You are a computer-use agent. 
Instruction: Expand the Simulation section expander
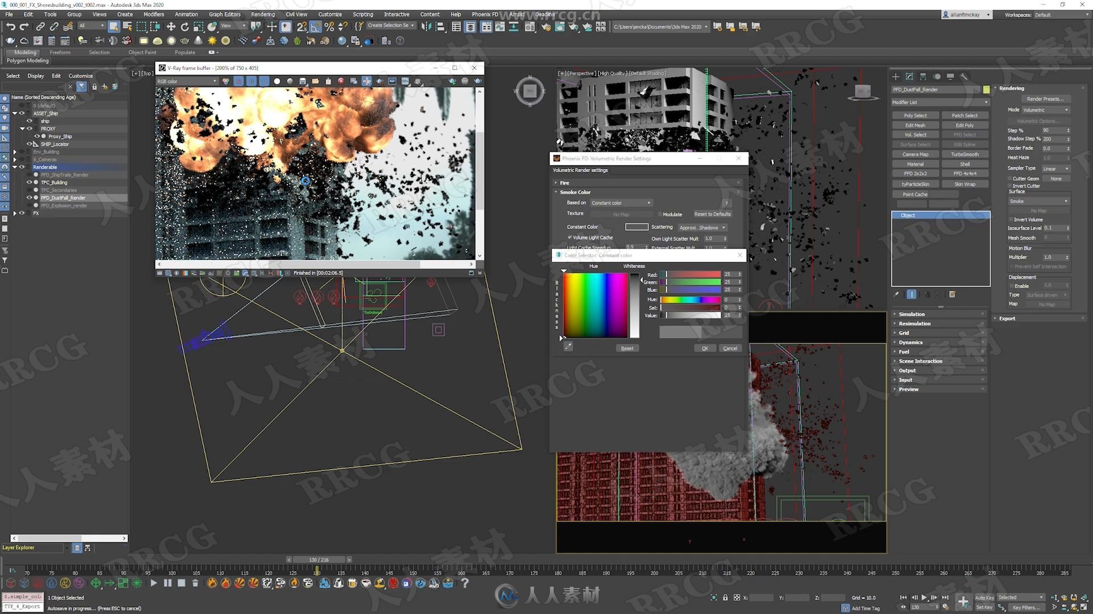(911, 313)
